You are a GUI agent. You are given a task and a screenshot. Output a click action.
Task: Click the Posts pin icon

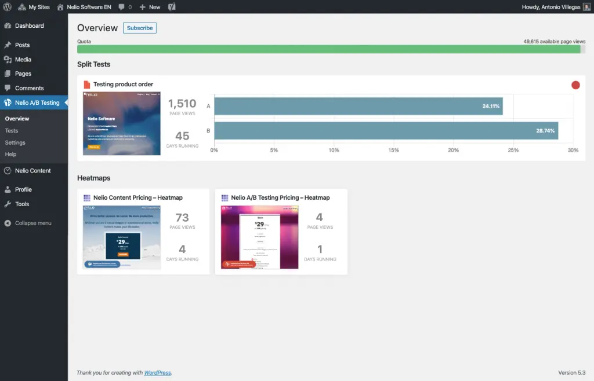point(8,45)
